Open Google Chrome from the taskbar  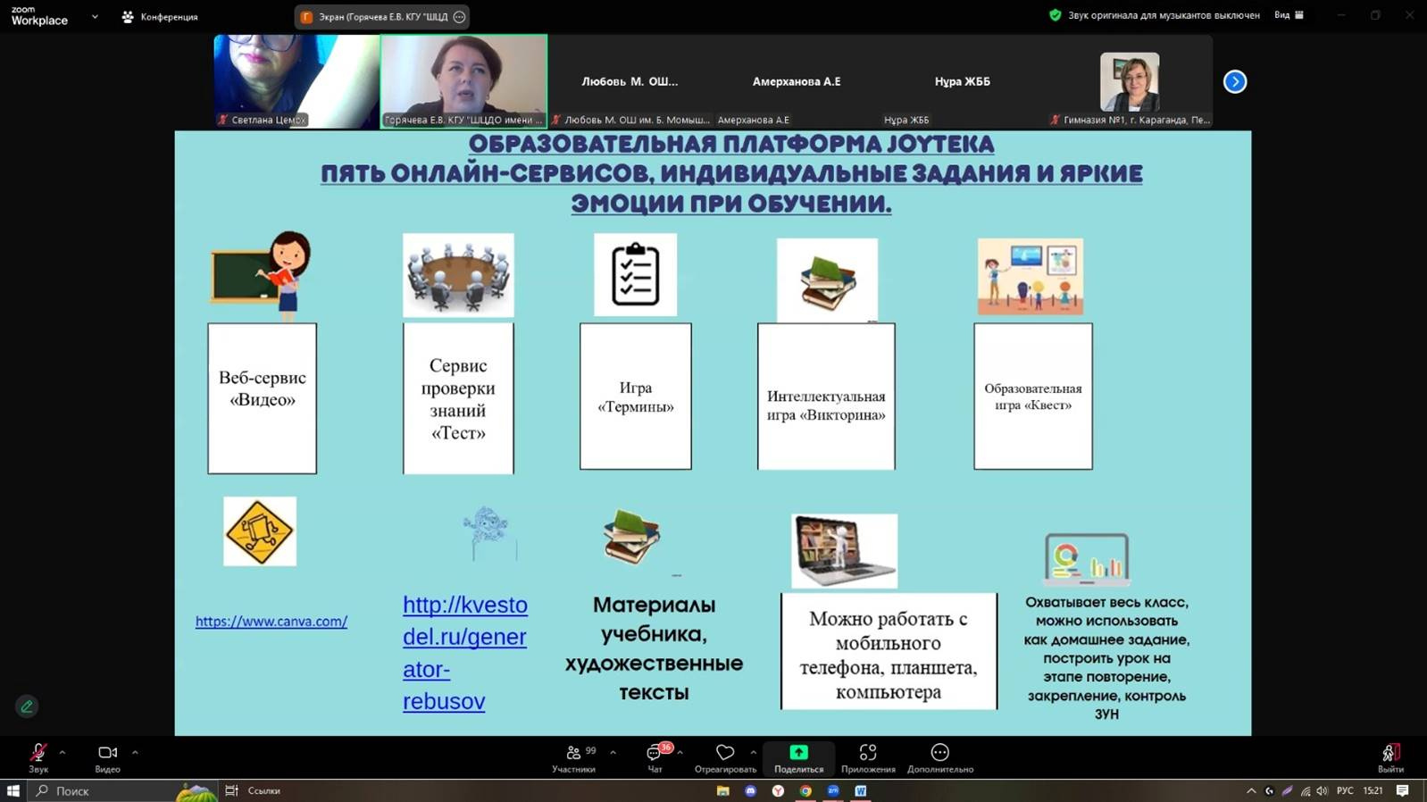tap(805, 790)
